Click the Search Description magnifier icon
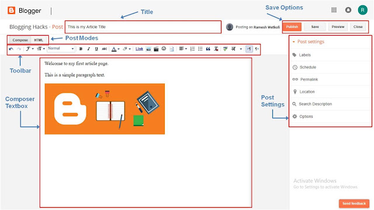The width and height of the screenshot is (374, 210). (295, 104)
